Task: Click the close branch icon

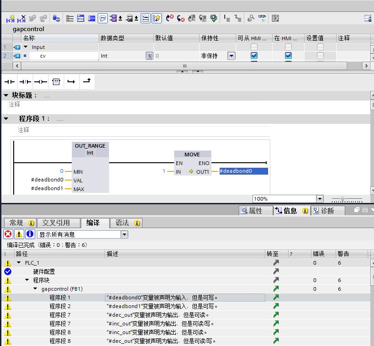Action: click(x=87, y=81)
